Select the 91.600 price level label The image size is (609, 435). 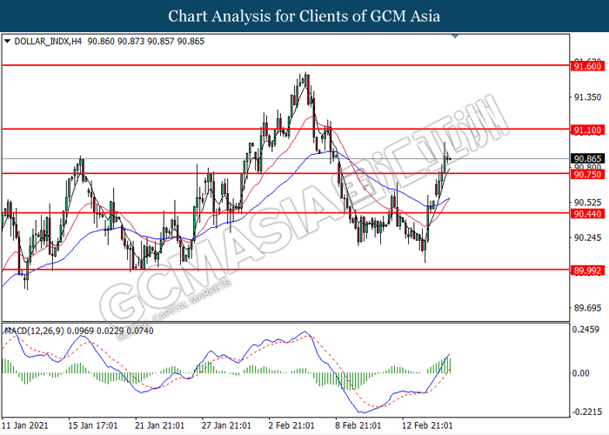tap(587, 66)
